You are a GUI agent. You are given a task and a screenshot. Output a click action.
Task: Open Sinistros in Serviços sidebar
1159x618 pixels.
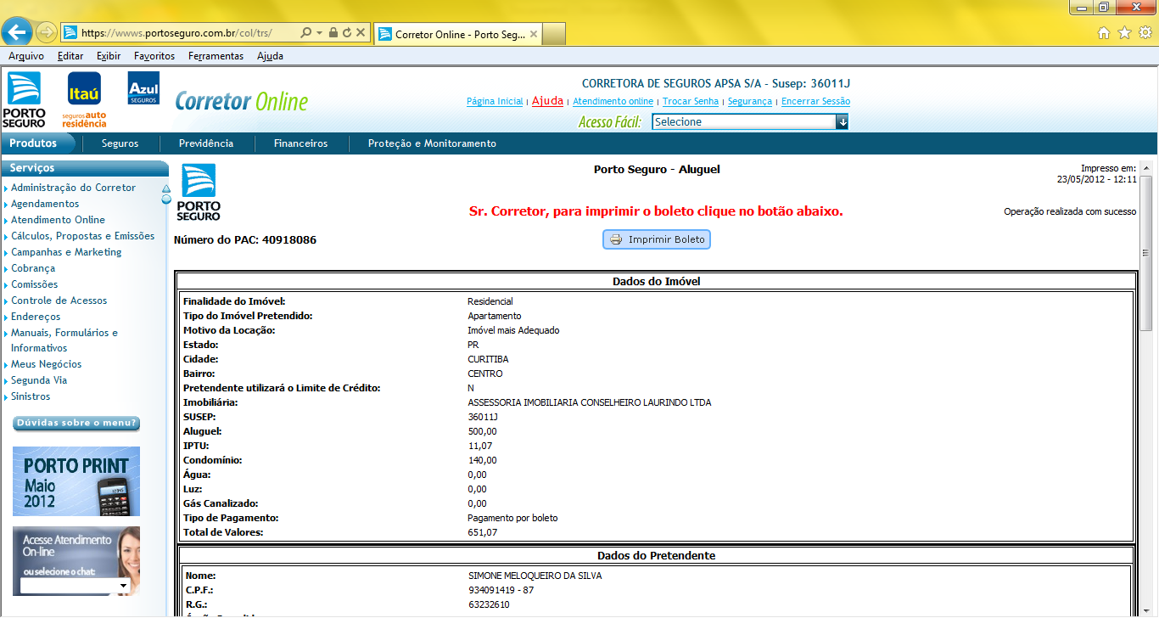pos(31,396)
